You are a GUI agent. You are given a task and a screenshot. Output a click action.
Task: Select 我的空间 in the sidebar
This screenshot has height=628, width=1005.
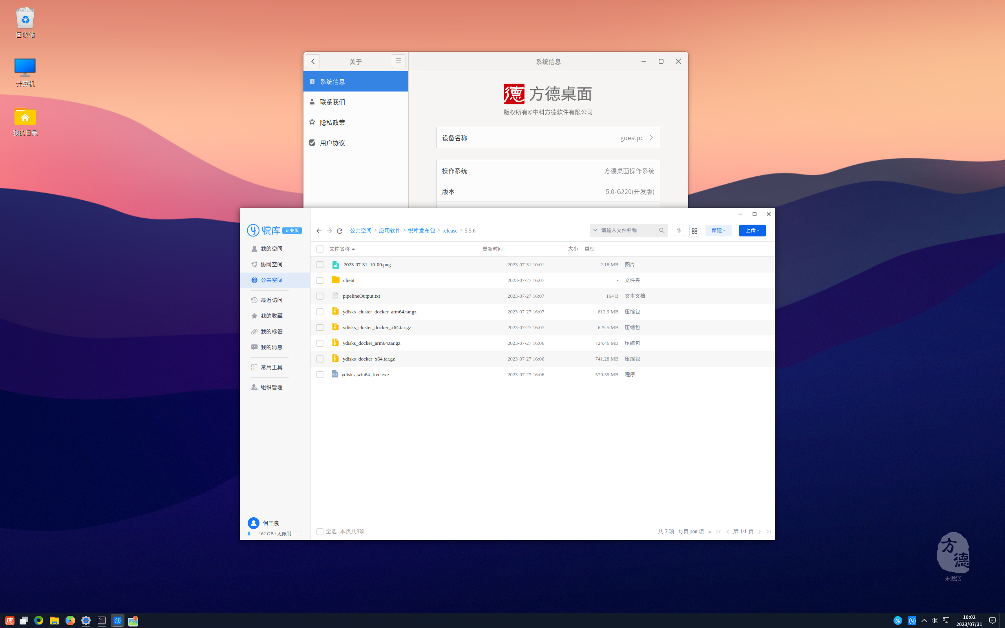275,248
